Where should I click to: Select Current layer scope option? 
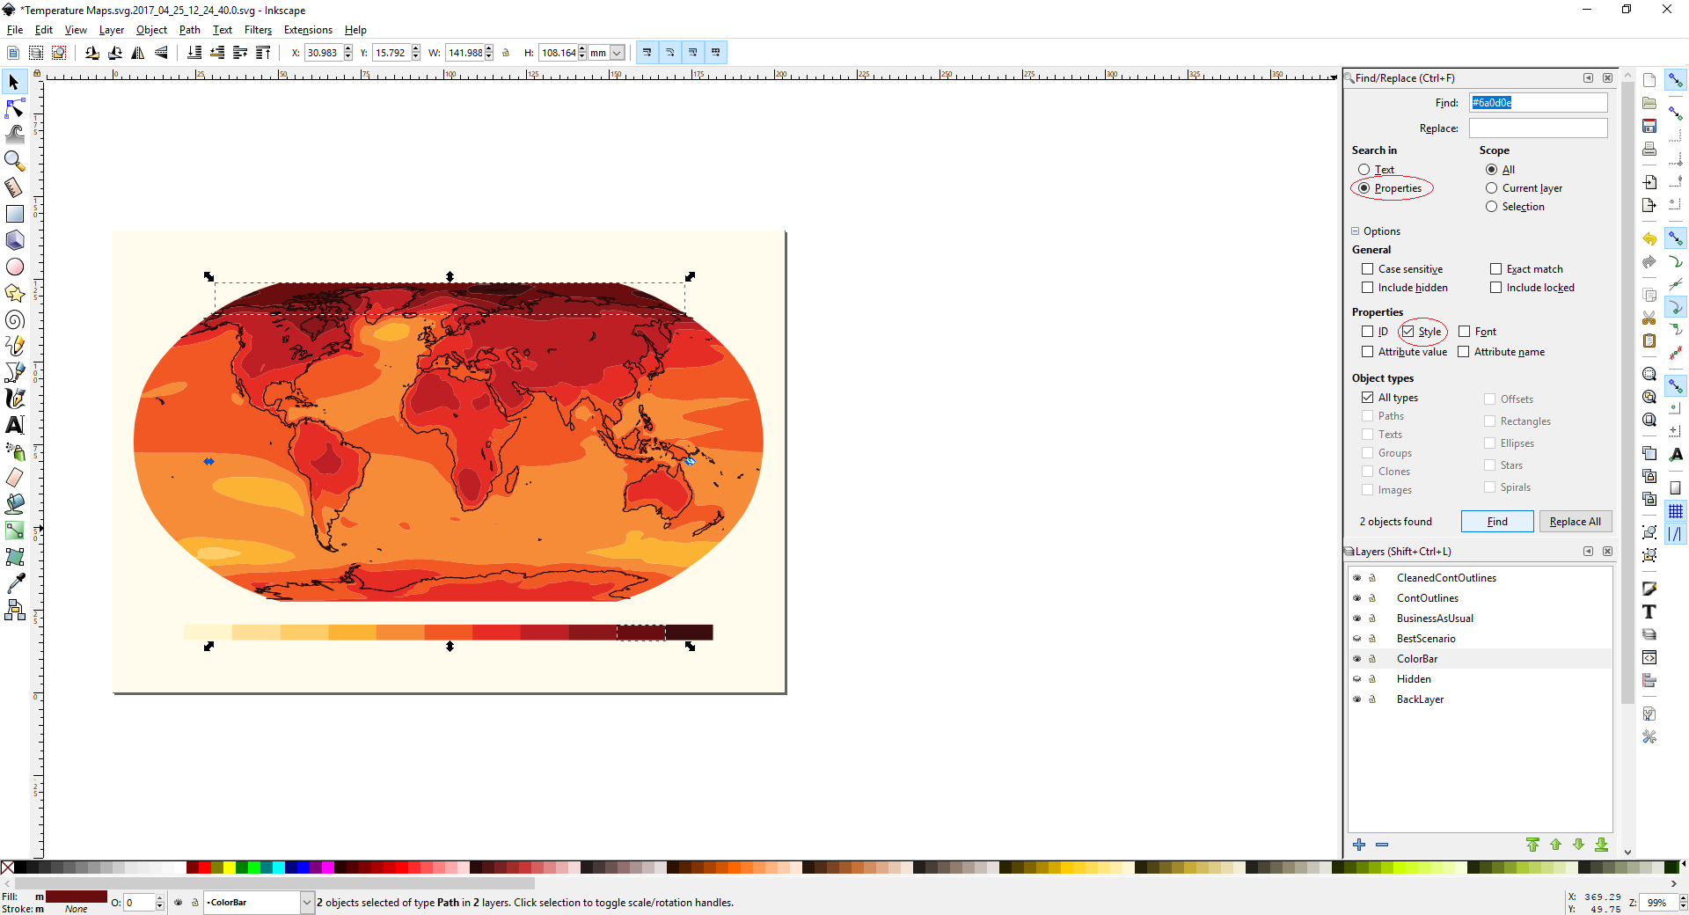tap(1491, 188)
